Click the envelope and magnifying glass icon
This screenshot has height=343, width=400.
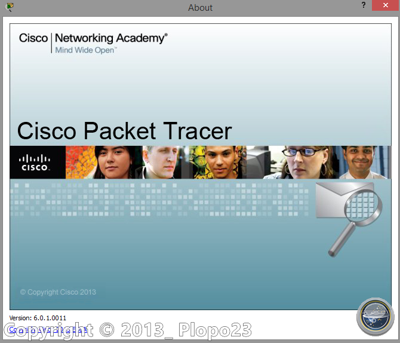[349, 219]
